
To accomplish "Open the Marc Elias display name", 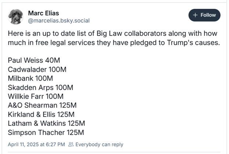I will [x=44, y=13].
